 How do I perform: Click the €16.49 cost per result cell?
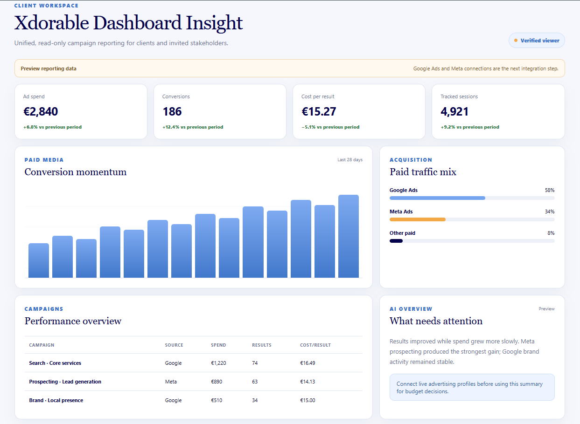pyautogui.click(x=307, y=363)
